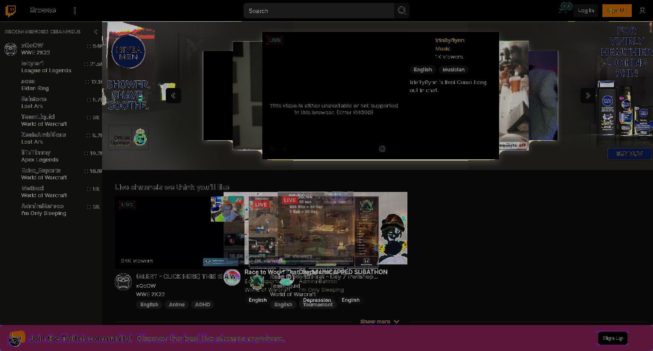This screenshot has width=653, height=351.
Task: Go to next carousel stream
Action: [x=588, y=96]
